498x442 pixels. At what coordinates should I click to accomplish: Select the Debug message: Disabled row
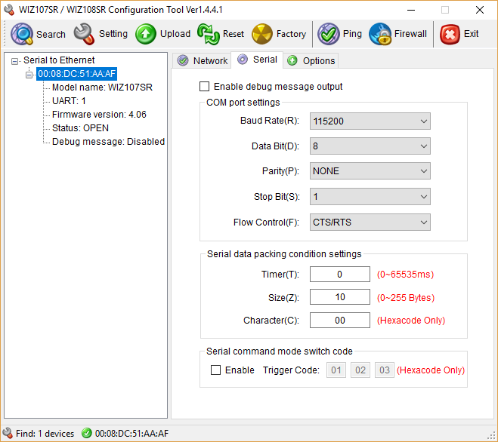108,141
